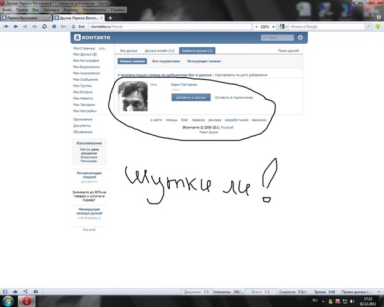
Task: Open Мои Друзья (1) in sidebar
Action: pyautogui.click(x=85, y=55)
